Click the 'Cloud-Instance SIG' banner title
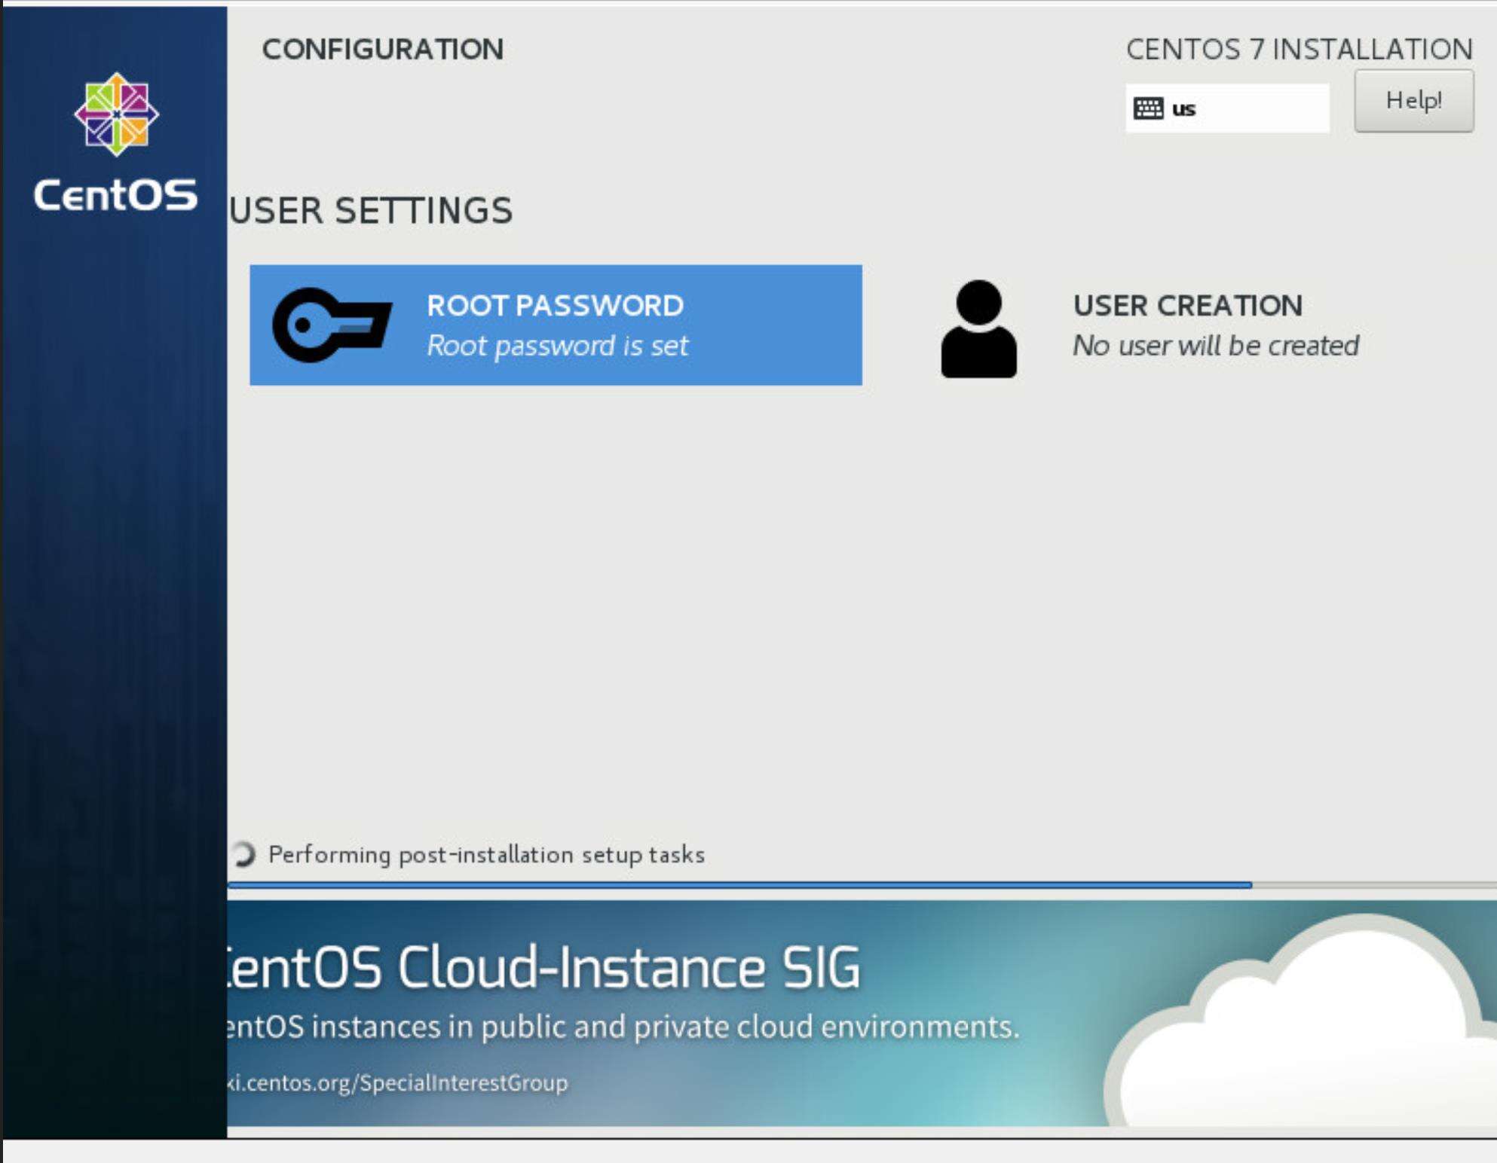This screenshot has height=1163, width=1497. pos(543,967)
